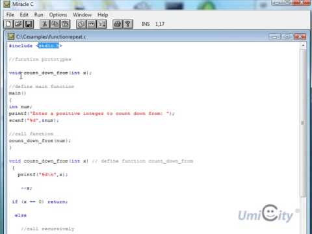Click the functionrepeat.c document window icon
The height and width of the screenshot is (234, 312).
11,36
